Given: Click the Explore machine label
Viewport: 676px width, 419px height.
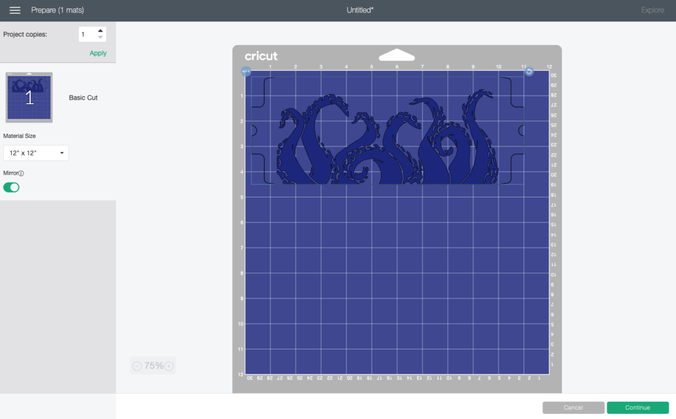Looking at the screenshot, I should [652, 10].
